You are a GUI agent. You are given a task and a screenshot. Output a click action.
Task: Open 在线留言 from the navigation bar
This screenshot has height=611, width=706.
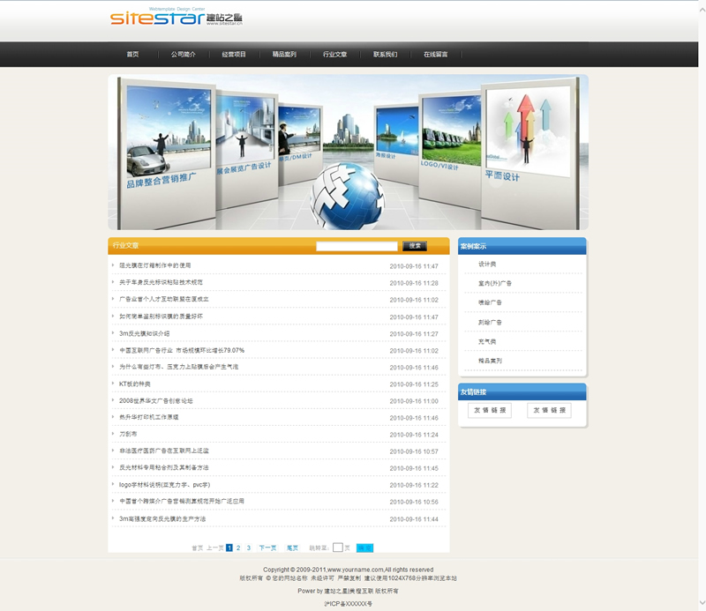[x=435, y=55]
